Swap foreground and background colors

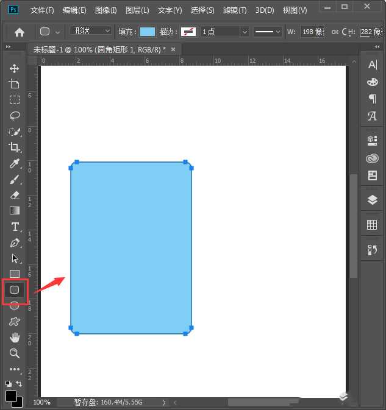coord(19,384)
